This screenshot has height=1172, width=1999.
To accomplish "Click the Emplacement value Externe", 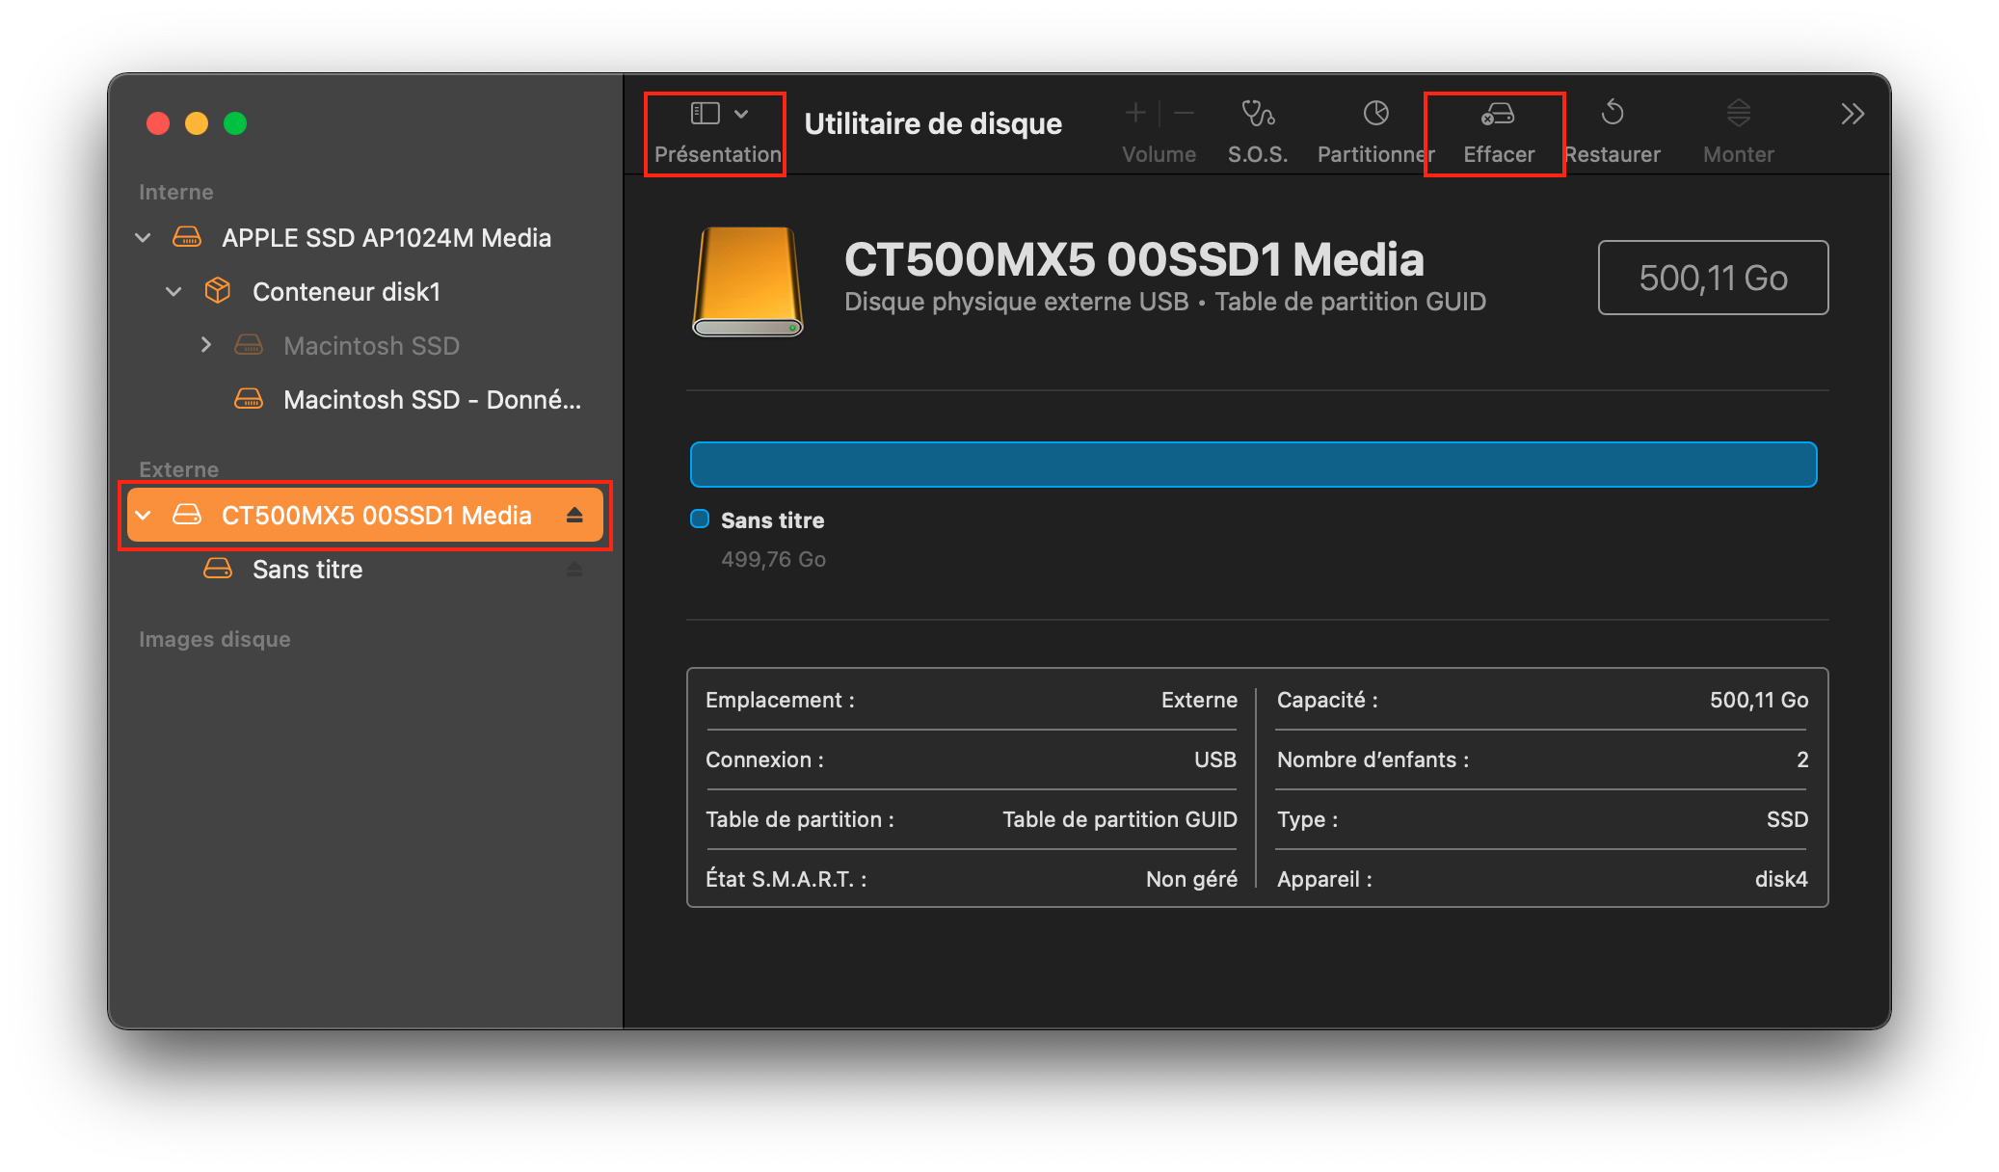I will [x=1199, y=700].
